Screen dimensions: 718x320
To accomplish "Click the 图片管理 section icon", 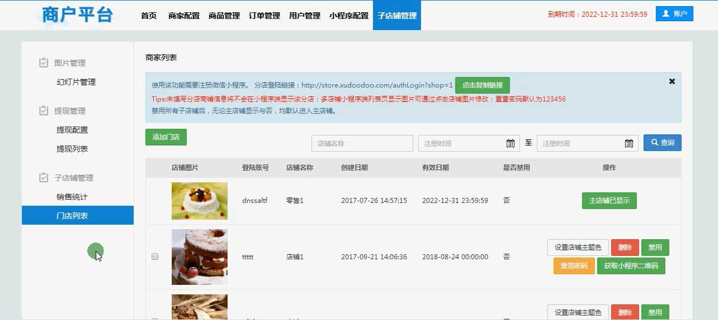I will (x=43, y=63).
